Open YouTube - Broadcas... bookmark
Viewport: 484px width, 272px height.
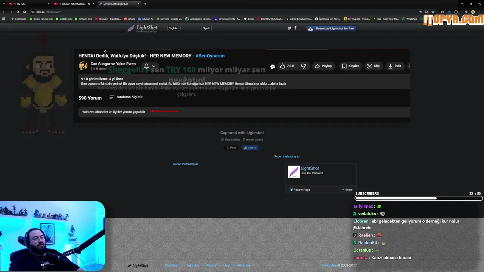[x=108, y=19]
